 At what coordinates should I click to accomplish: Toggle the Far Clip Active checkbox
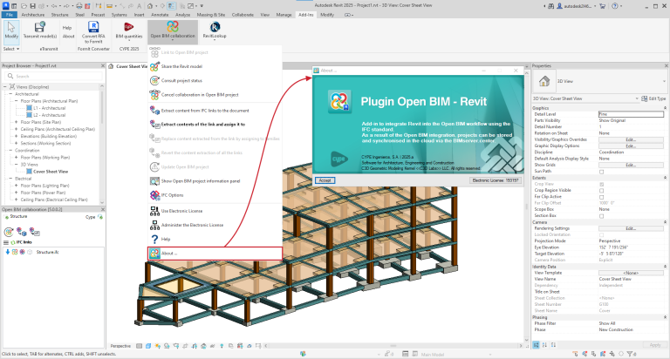(x=602, y=197)
